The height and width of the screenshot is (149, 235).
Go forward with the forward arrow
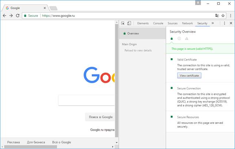click(11, 16)
